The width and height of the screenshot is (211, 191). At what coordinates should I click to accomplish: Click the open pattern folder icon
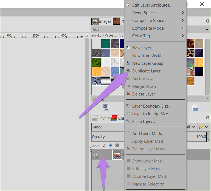click(x=195, y=108)
